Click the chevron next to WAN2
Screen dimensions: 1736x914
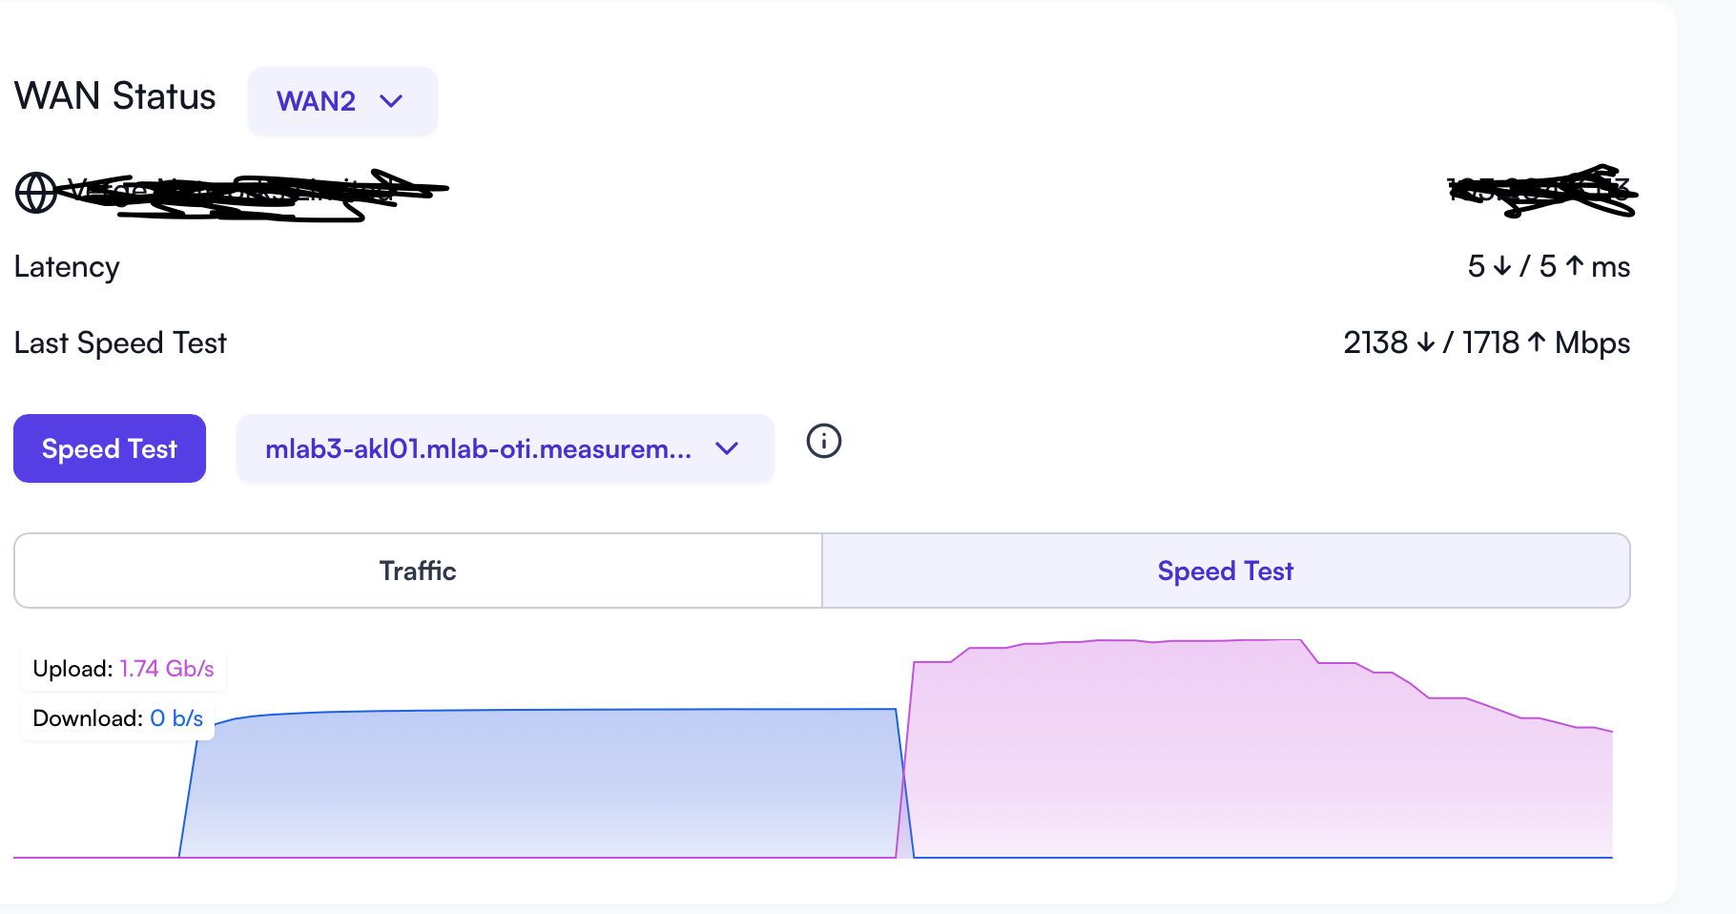(x=391, y=101)
